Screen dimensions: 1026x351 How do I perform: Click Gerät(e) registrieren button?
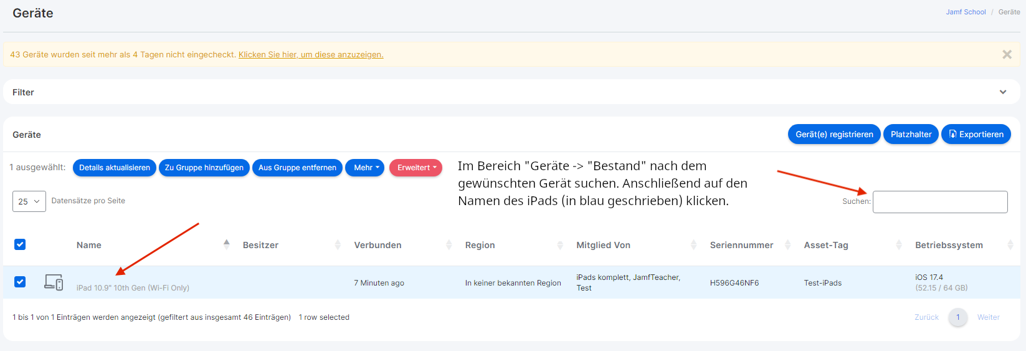point(834,134)
